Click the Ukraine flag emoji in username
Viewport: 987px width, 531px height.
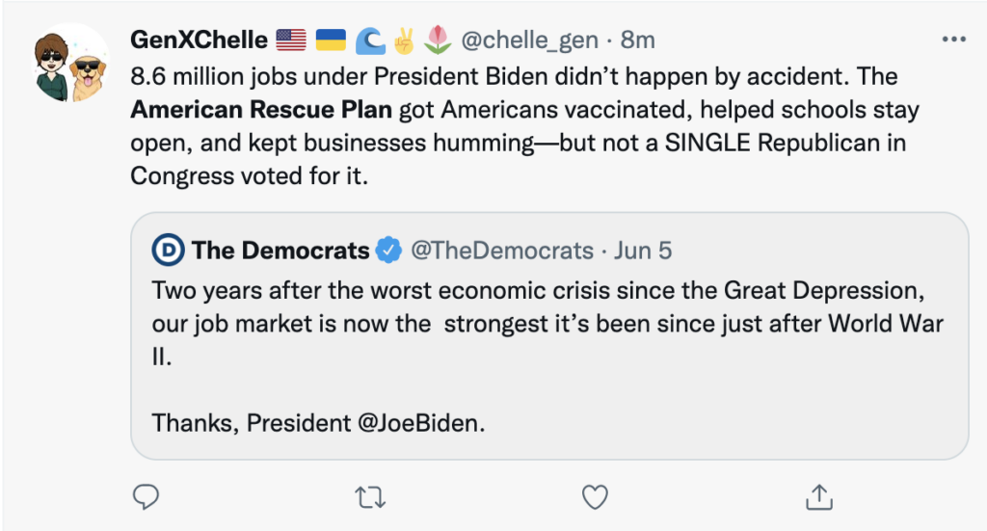point(332,40)
